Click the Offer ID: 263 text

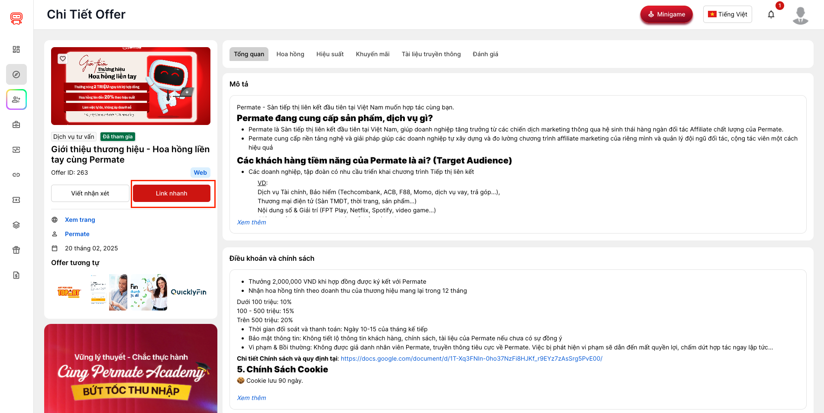tap(69, 173)
